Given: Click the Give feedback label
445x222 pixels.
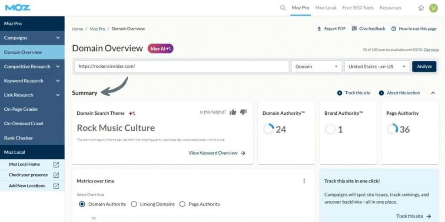Looking at the screenshot, I should 372,29.
